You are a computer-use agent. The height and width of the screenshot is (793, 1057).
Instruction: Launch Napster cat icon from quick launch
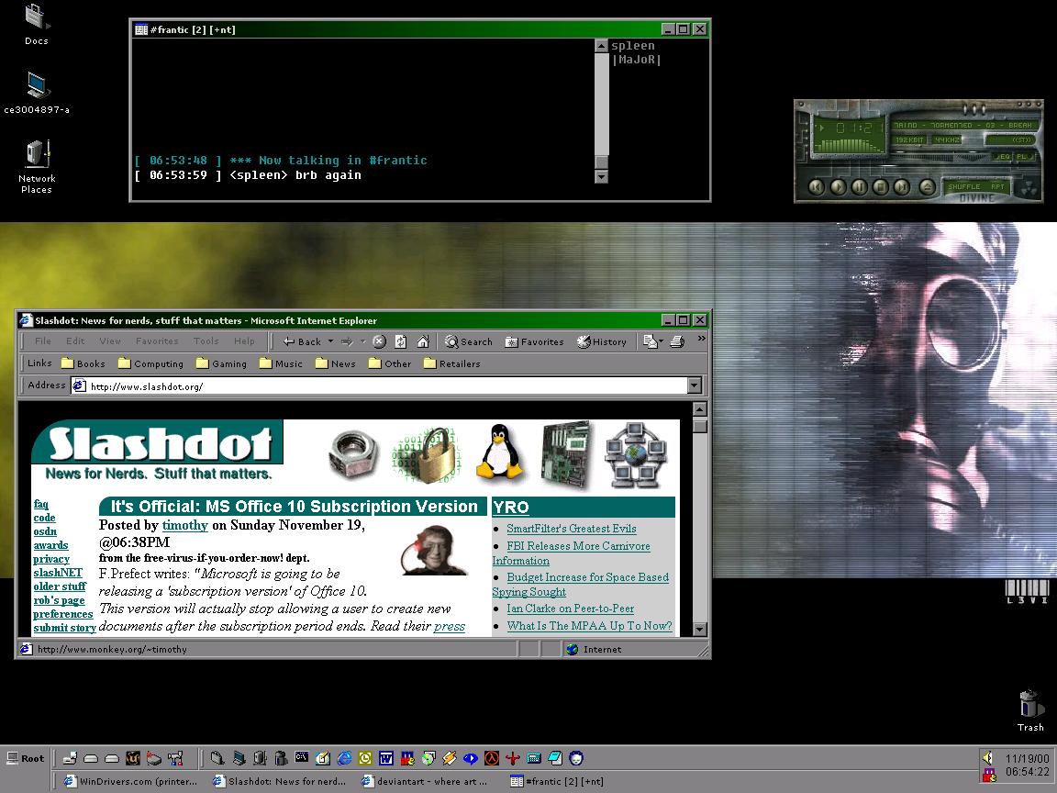[576, 759]
